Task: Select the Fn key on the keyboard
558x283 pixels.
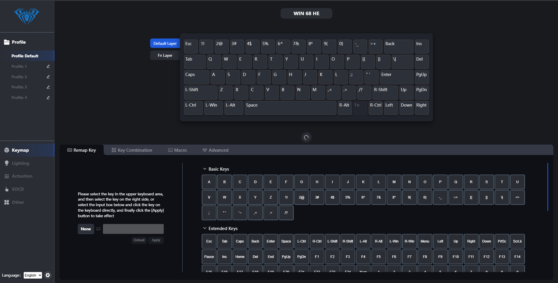Action: coord(360,108)
